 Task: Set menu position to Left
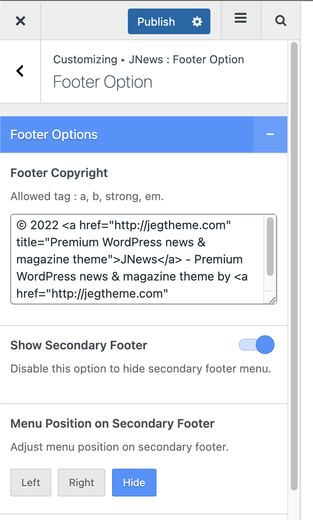31,482
